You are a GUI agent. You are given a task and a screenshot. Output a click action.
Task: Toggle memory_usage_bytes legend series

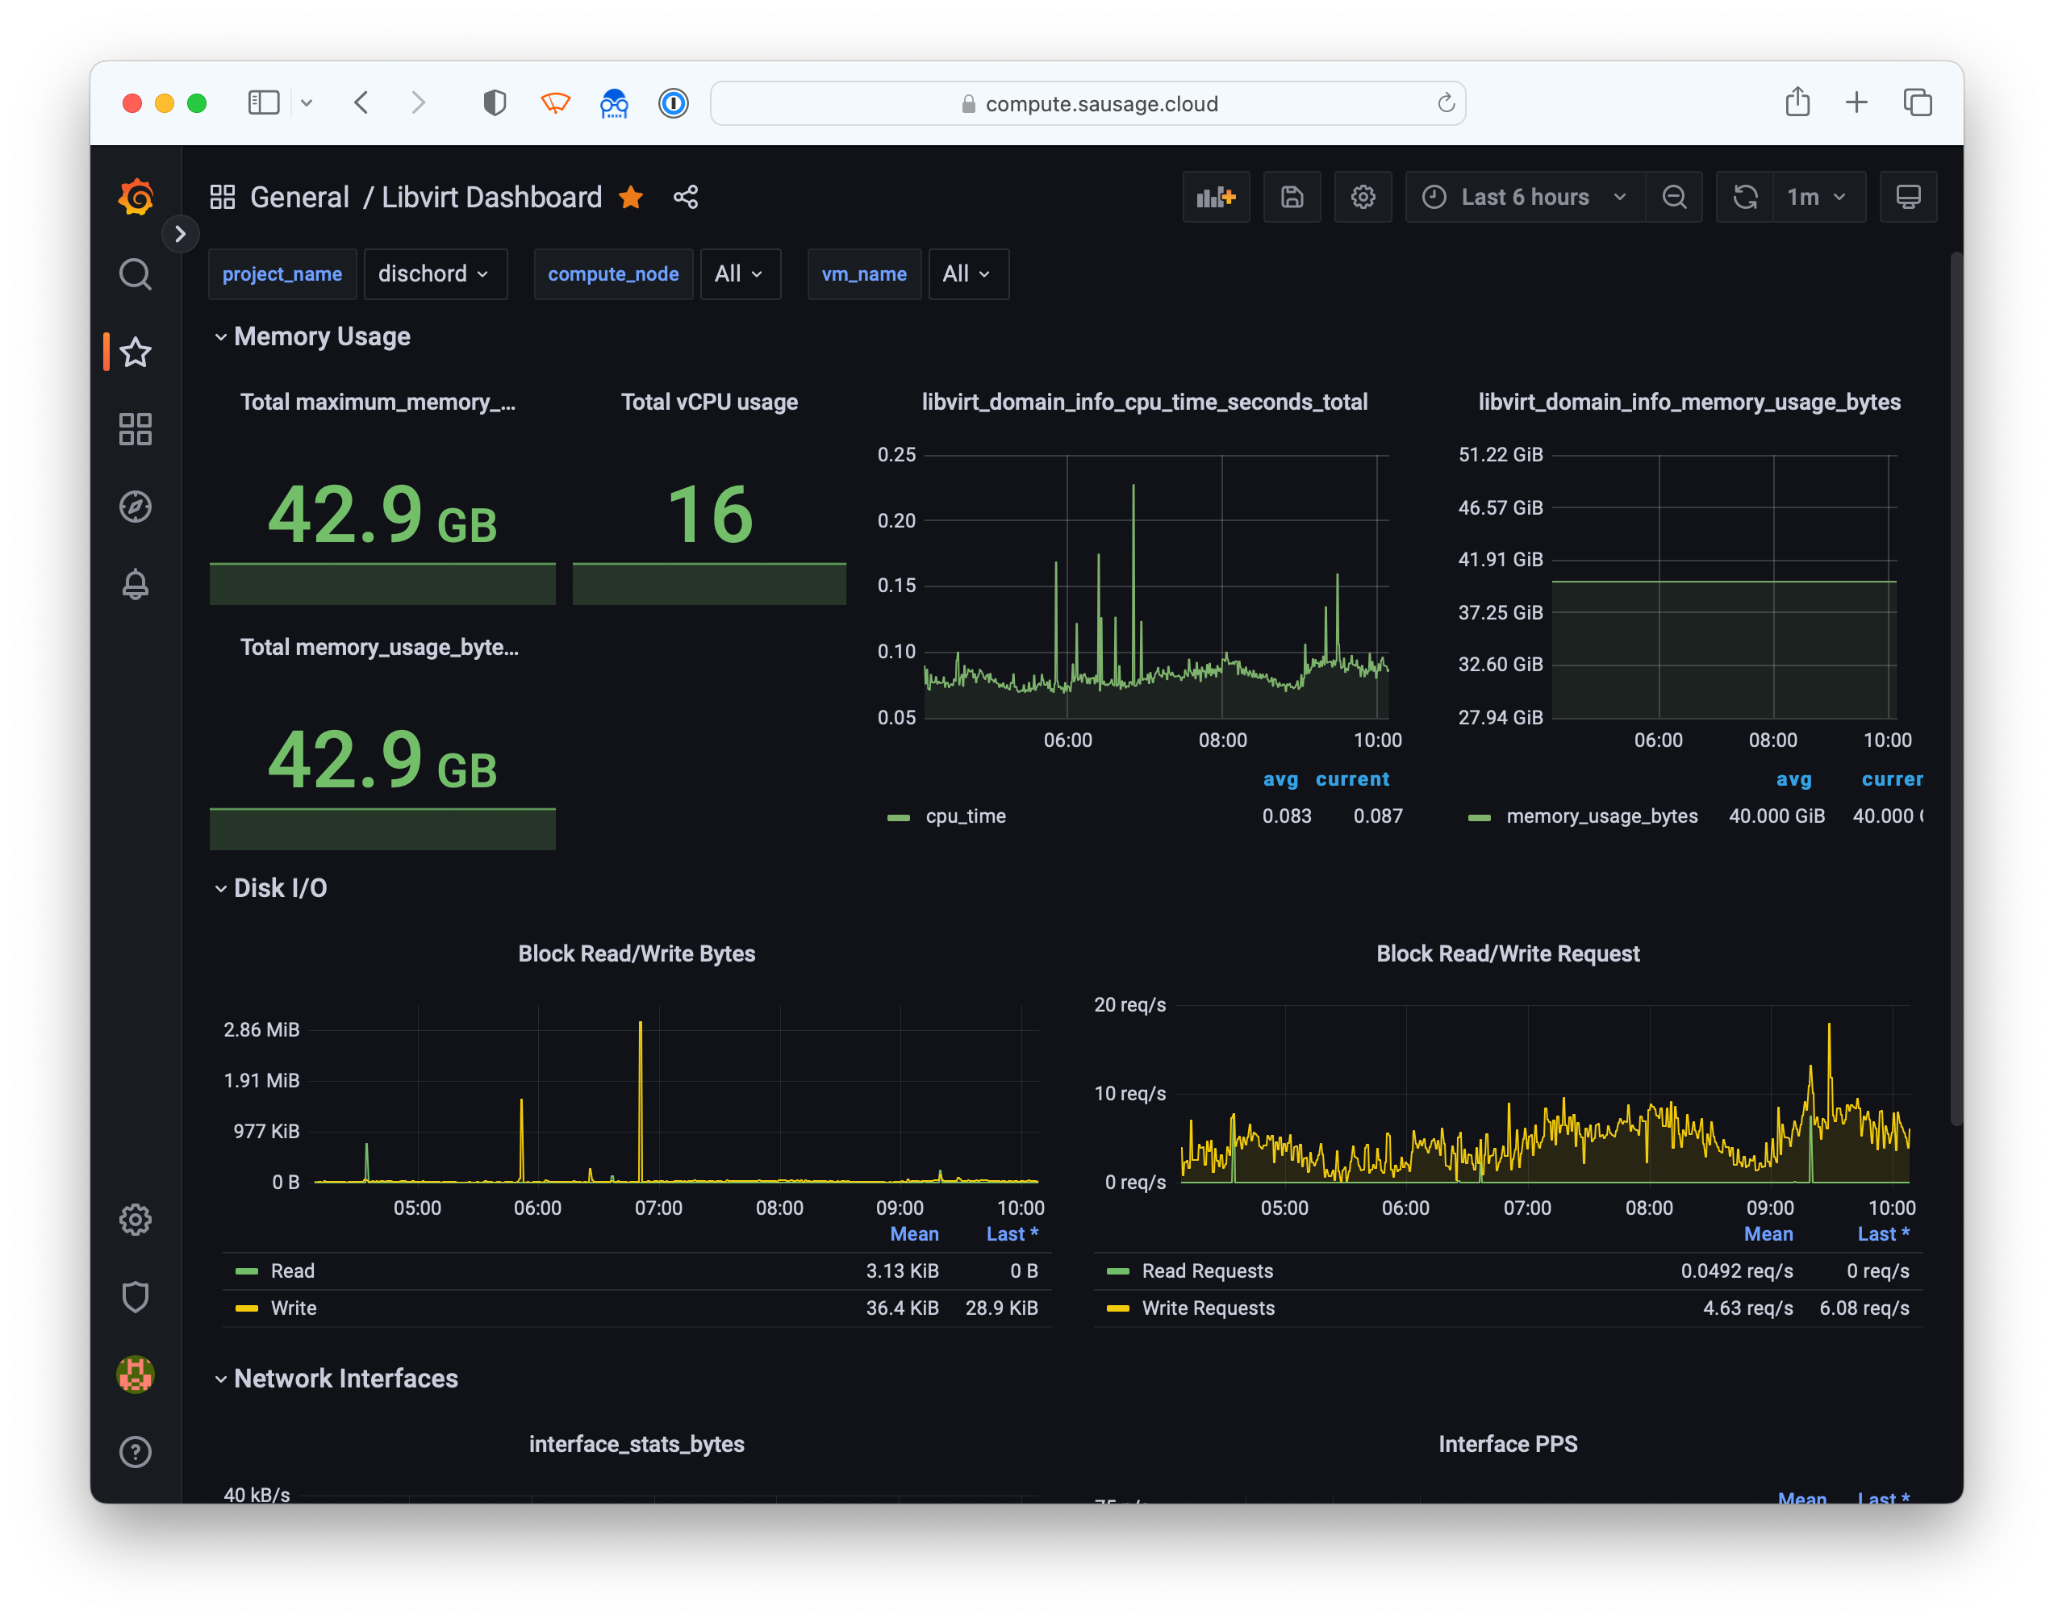click(x=1601, y=816)
